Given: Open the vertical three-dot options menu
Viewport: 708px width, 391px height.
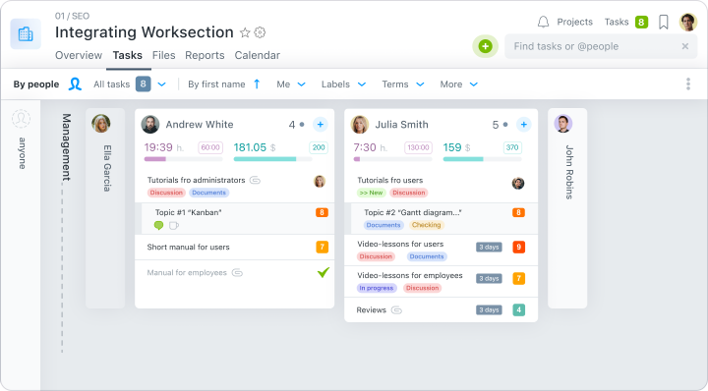Looking at the screenshot, I should 688,84.
